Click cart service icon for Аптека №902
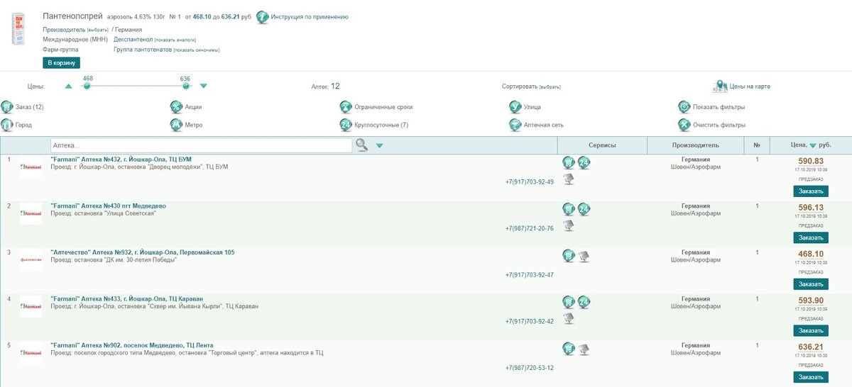 click(569, 349)
